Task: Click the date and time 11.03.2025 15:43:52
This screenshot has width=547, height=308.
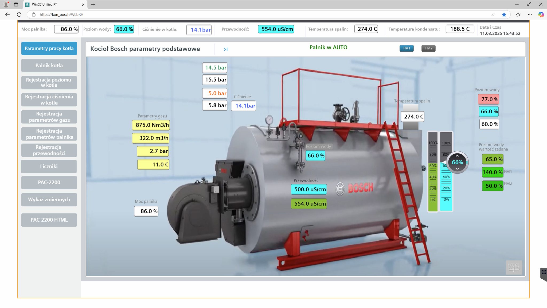Action: coord(500,33)
